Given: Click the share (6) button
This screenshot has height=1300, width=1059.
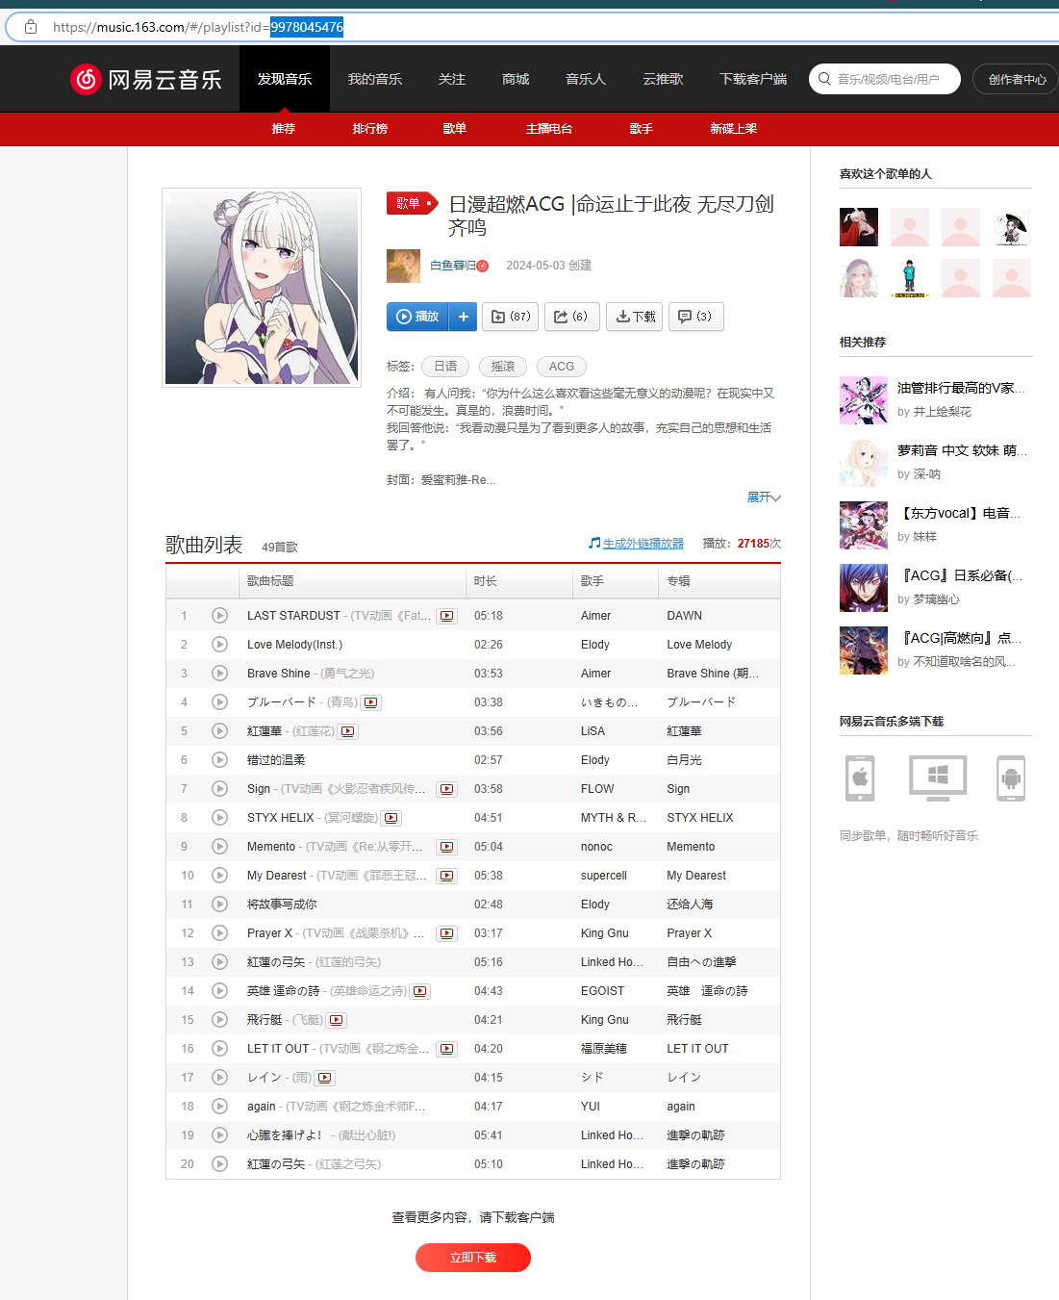Looking at the screenshot, I should tap(572, 317).
